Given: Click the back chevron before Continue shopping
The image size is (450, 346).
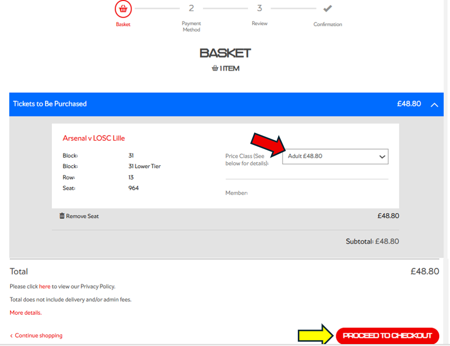Looking at the screenshot, I should [x=11, y=336].
